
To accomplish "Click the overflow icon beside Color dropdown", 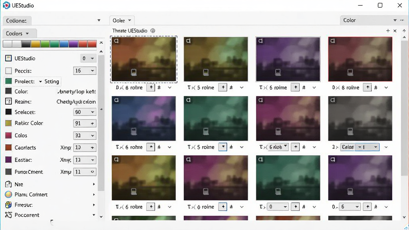I will tap(402, 20).
